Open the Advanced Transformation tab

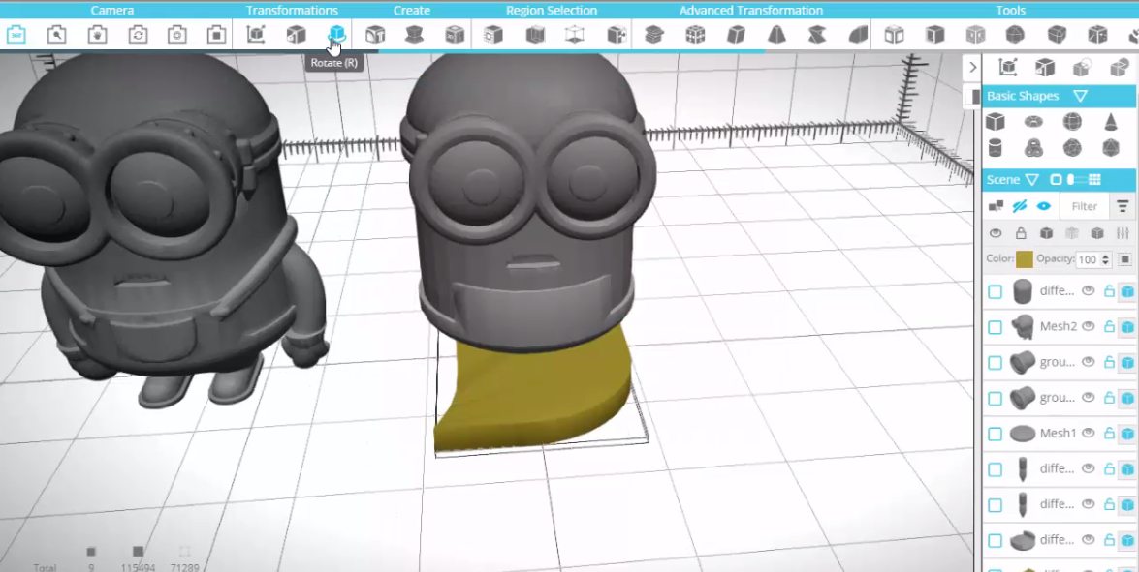click(x=751, y=10)
